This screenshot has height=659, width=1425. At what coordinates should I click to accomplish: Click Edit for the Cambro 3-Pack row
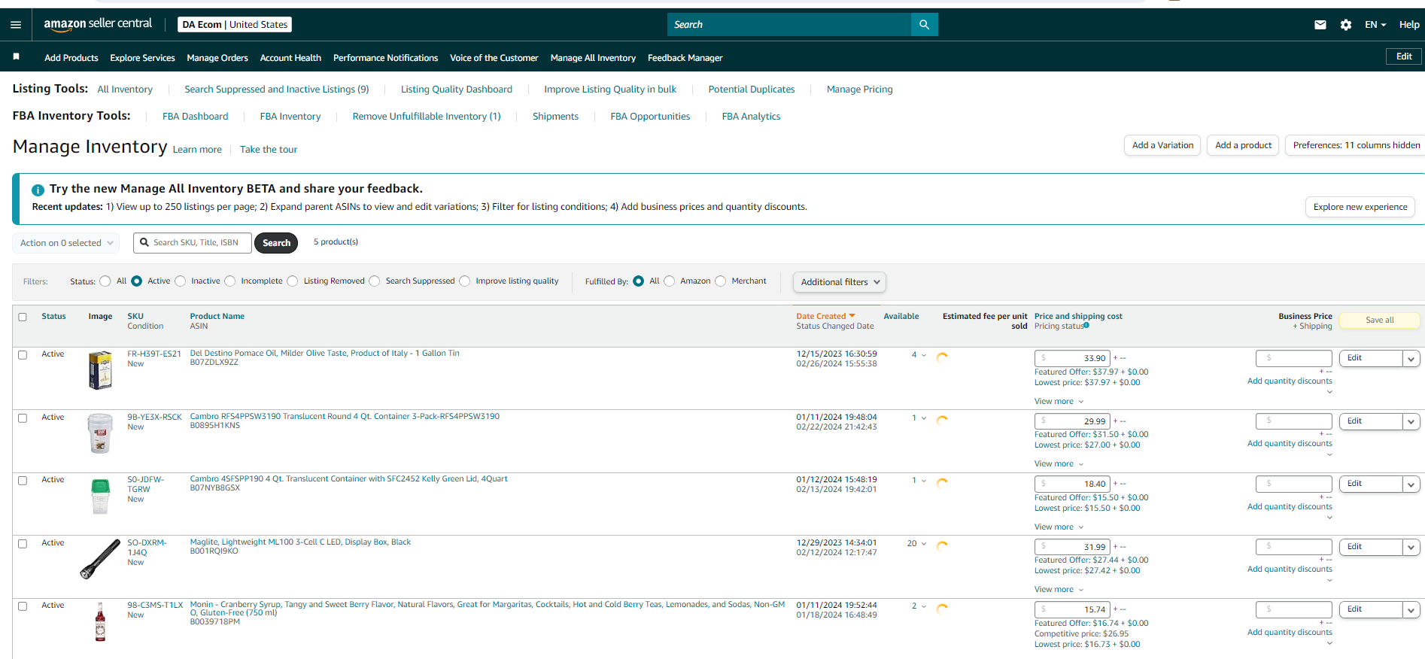(1371, 421)
